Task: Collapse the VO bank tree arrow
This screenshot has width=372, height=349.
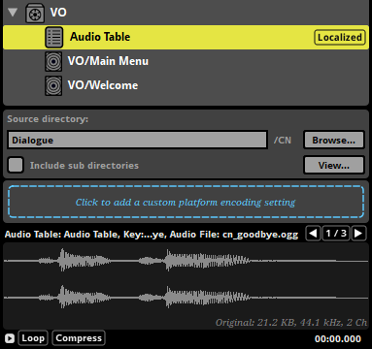Action: [x=13, y=13]
